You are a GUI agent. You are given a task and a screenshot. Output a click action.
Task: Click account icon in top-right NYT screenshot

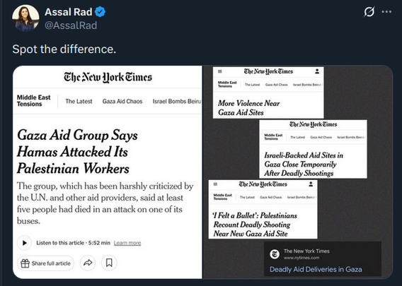317,71
